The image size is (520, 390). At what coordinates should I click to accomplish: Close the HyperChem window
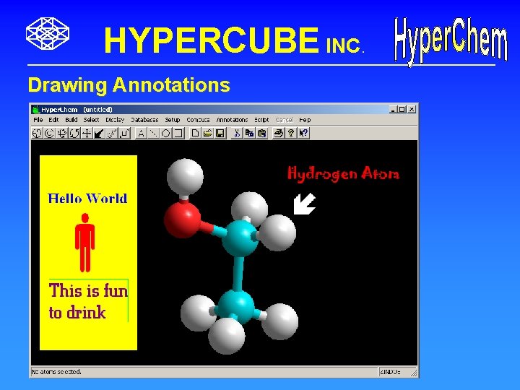[x=412, y=110]
